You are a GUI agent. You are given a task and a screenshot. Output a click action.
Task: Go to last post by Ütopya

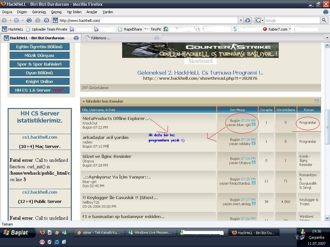pos(254,162)
